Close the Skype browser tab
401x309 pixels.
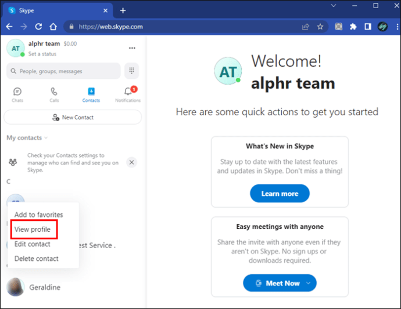tap(105, 10)
